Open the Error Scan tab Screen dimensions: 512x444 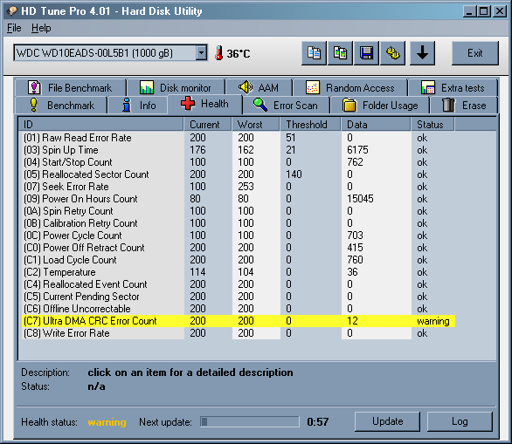point(287,106)
